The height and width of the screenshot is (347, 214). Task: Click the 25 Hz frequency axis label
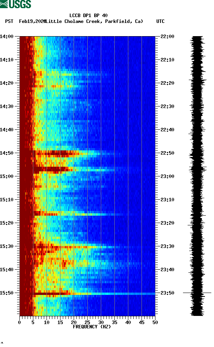(x=88, y=323)
